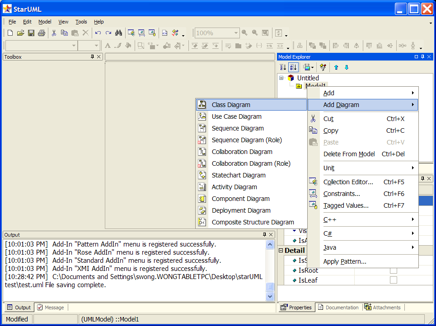This screenshot has width=436, height=326.
Task: Click the Constraints editor icon in the top toolbar
Action: point(141,33)
